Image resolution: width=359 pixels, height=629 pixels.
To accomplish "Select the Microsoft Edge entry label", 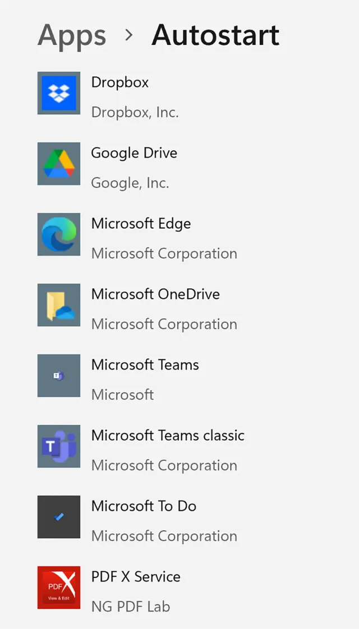I will [141, 224].
